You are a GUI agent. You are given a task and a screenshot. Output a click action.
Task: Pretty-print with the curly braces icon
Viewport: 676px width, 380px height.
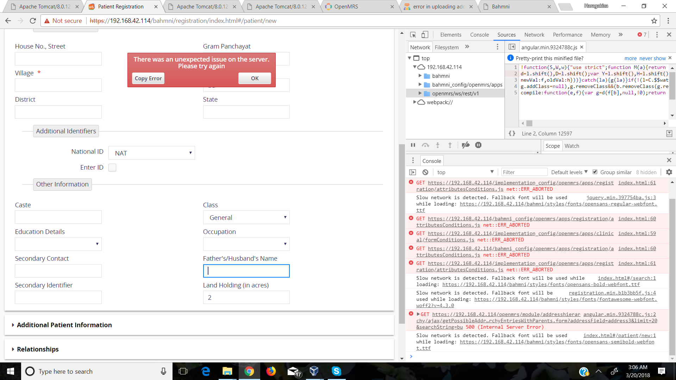point(512,133)
